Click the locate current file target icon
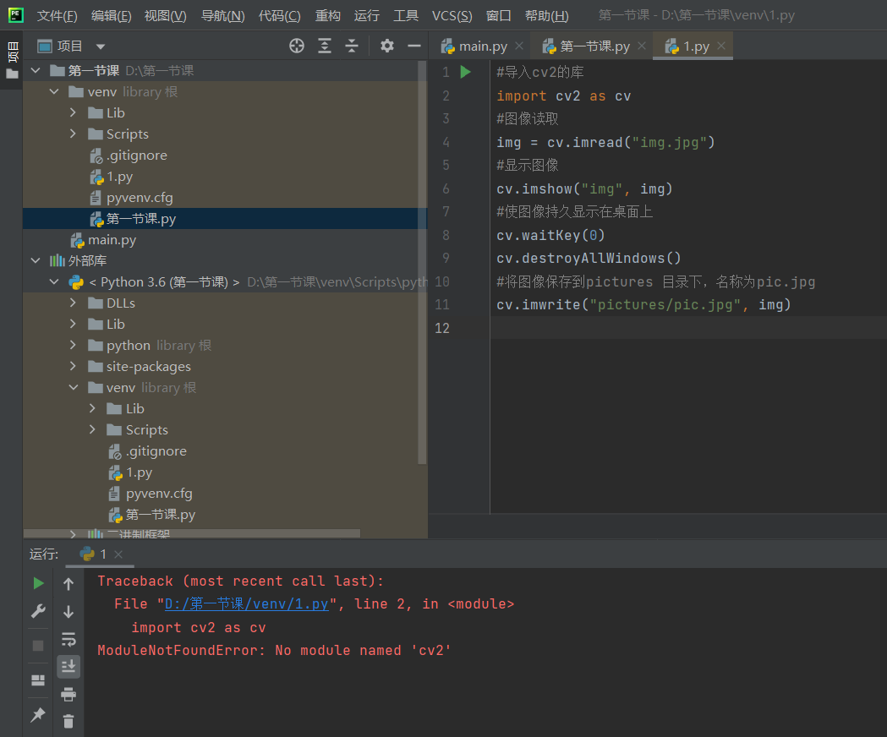 (x=297, y=46)
